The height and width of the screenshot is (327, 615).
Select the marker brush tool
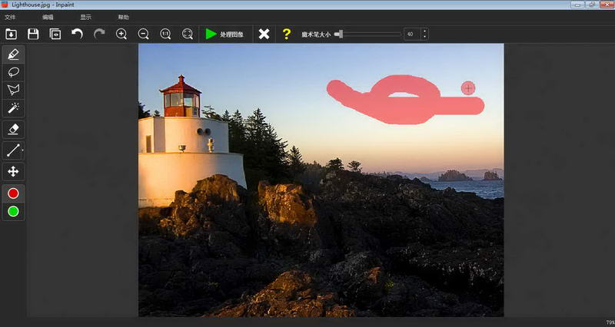coord(13,54)
